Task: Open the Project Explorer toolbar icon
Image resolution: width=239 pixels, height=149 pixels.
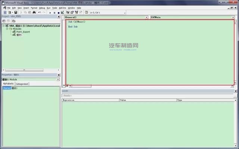Action: tap(68, 12)
